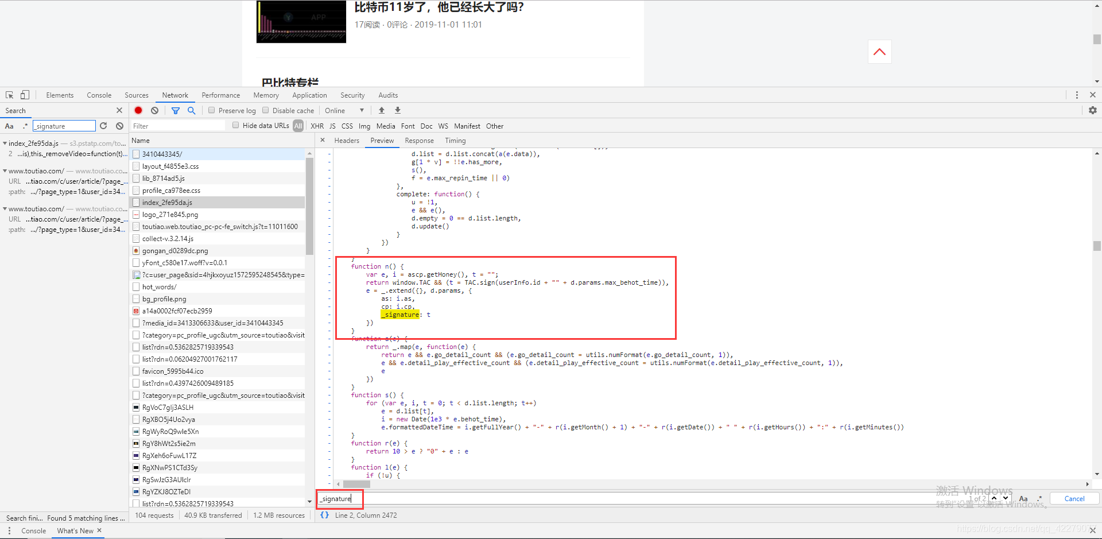The height and width of the screenshot is (539, 1102).
Task: Select request collect-v.3.2.14.js
Action: coord(218,238)
